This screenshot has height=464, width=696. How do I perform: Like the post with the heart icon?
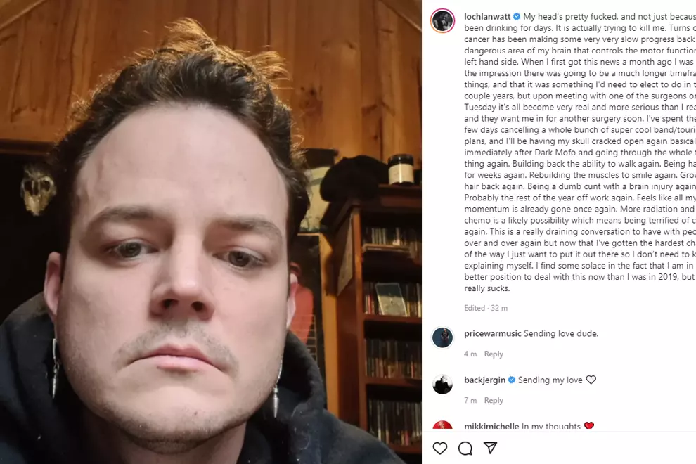pos(440,448)
